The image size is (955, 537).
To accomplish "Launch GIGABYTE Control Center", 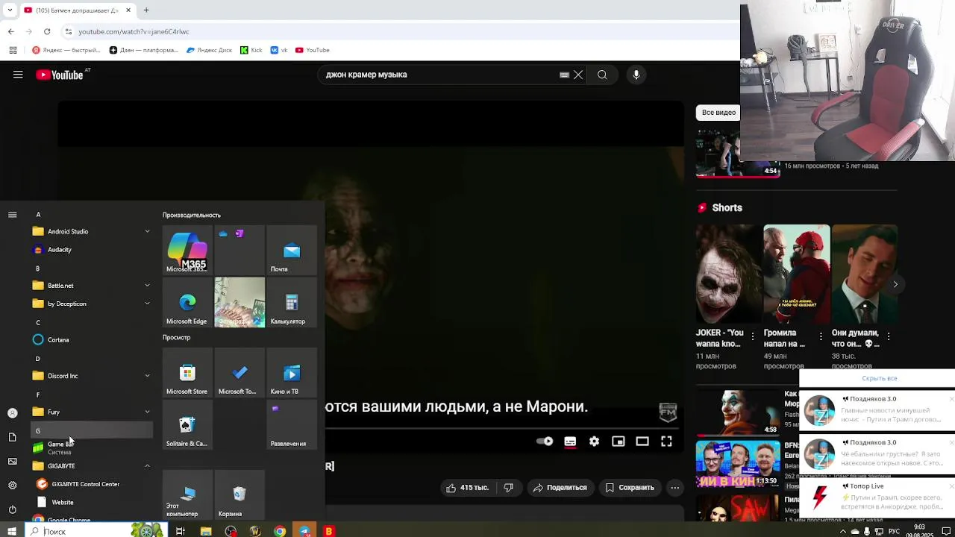I will [92, 484].
